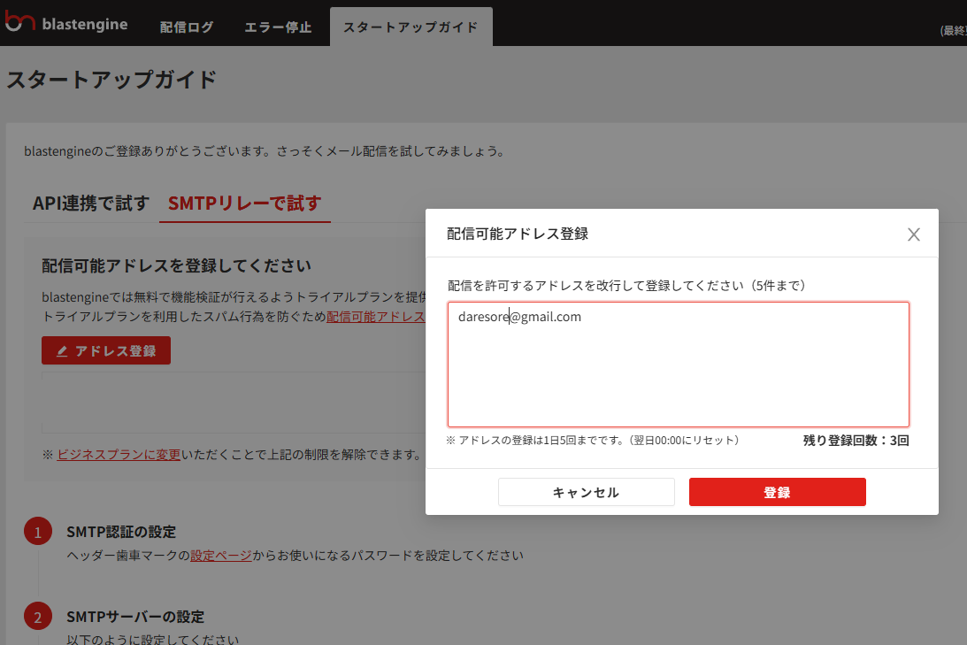Click the step 2 circle marker

point(38,618)
